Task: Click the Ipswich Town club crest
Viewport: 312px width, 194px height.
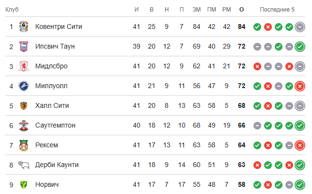Action: (24, 46)
